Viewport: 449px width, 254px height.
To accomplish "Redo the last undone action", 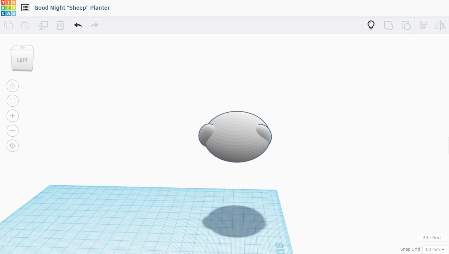I will (x=95, y=25).
